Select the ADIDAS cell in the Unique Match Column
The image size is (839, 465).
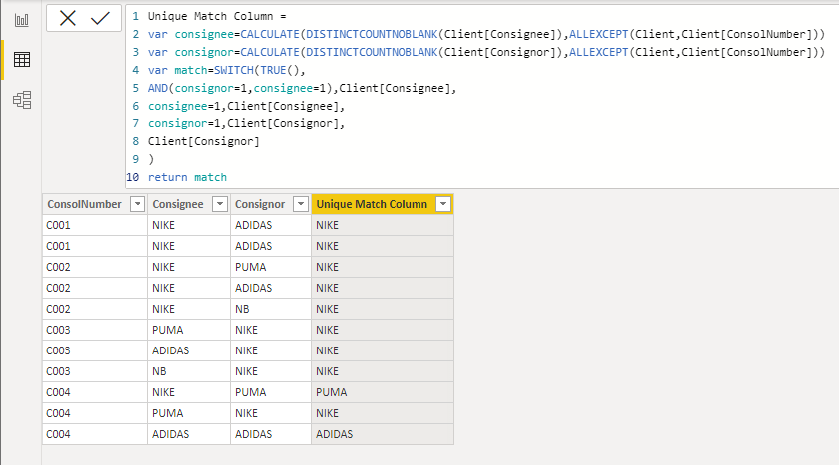pyautogui.click(x=382, y=434)
